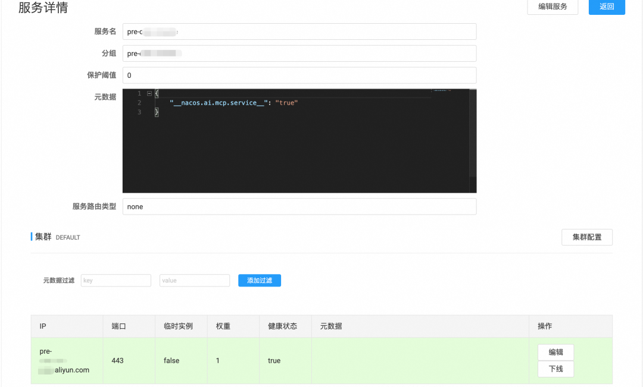Select the "true" value in the JSON
This screenshot has height=387, width=643.
(x=287, y=102)
